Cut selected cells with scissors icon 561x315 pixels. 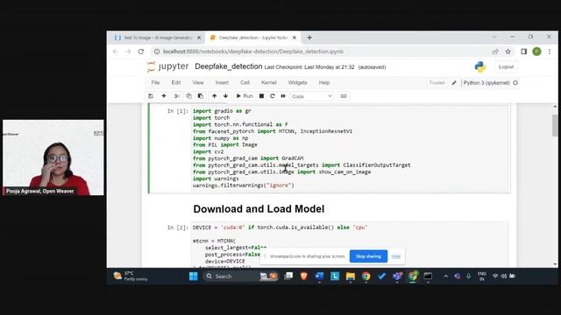tap(177, 96)
